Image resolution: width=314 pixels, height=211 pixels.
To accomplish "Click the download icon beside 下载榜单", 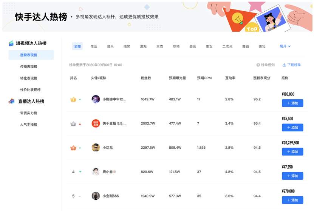I will tap(284, 65).
